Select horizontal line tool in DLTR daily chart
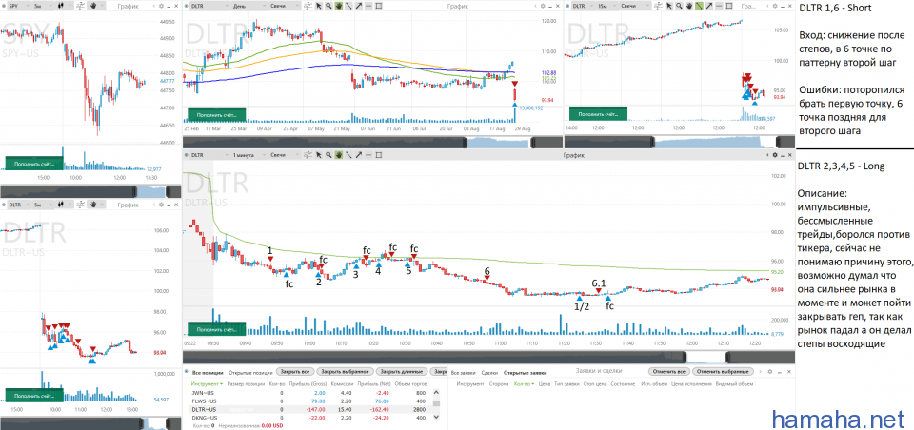 click(x=369, y=6)
